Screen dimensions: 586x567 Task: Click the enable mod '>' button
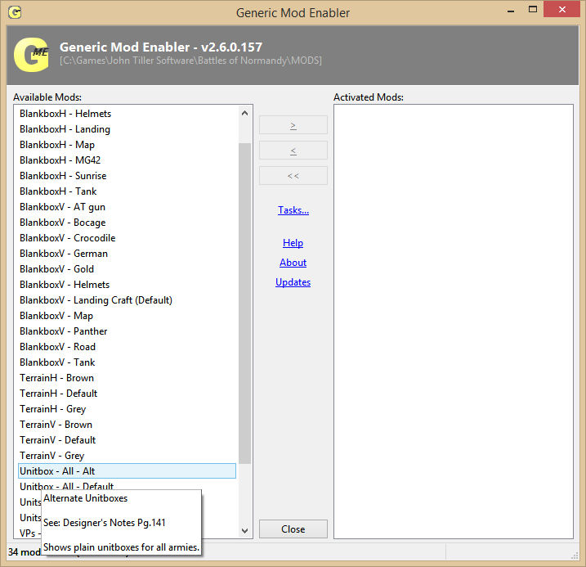click(x=293, y=125)
